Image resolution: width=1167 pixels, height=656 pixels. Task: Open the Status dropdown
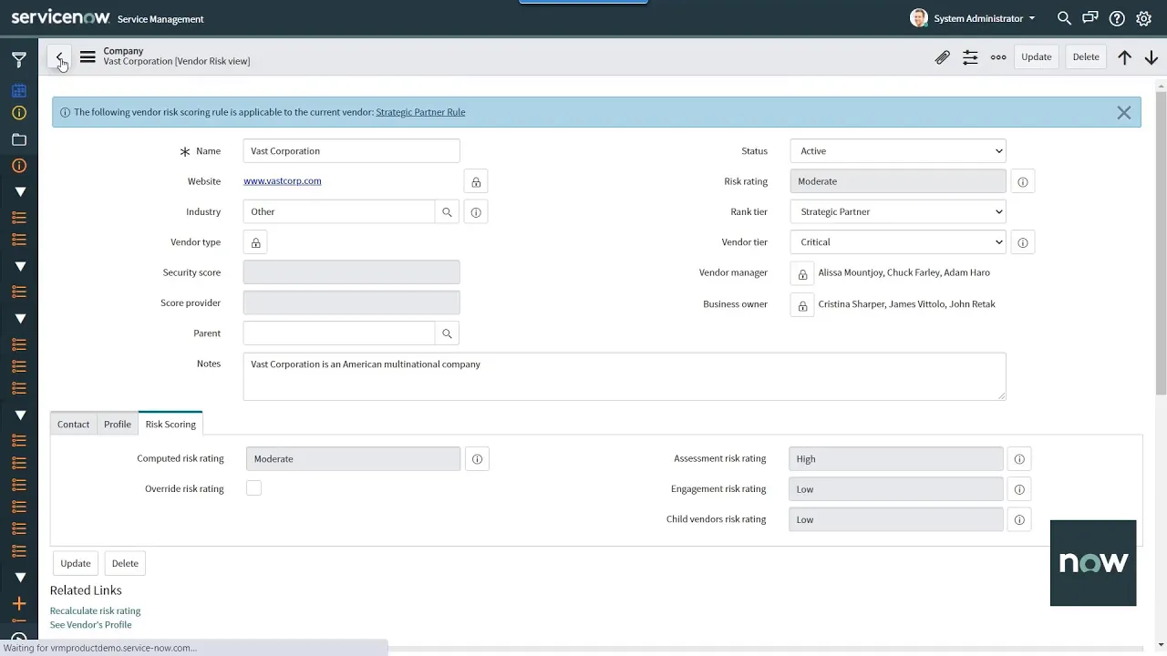[896, 150]
